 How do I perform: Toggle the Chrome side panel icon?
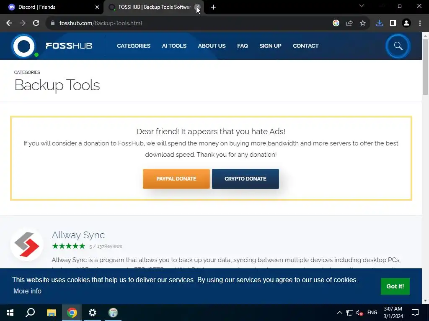(393, 23)
